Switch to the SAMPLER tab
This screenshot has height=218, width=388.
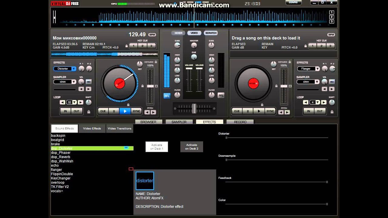coord(179,122)
